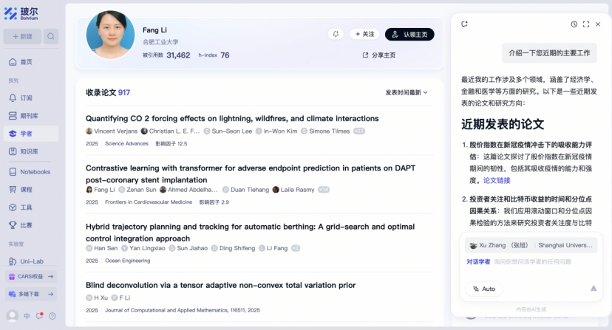The image size is (612, 330).
Task: Click the refresh icon in chat panel
Action: (x=464, y=24)
